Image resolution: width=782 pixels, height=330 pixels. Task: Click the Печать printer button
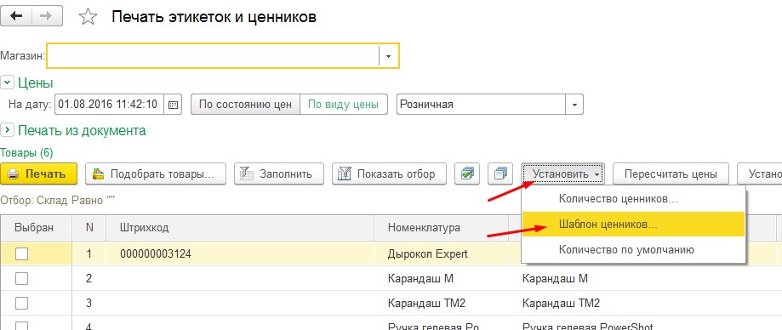tap(39, 174)
